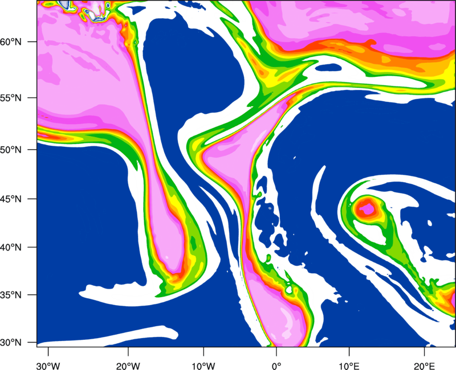456x370 pixels.
Task: Click the 35°N latitude label
Action: pyautogui.click(x=18, y=295)
